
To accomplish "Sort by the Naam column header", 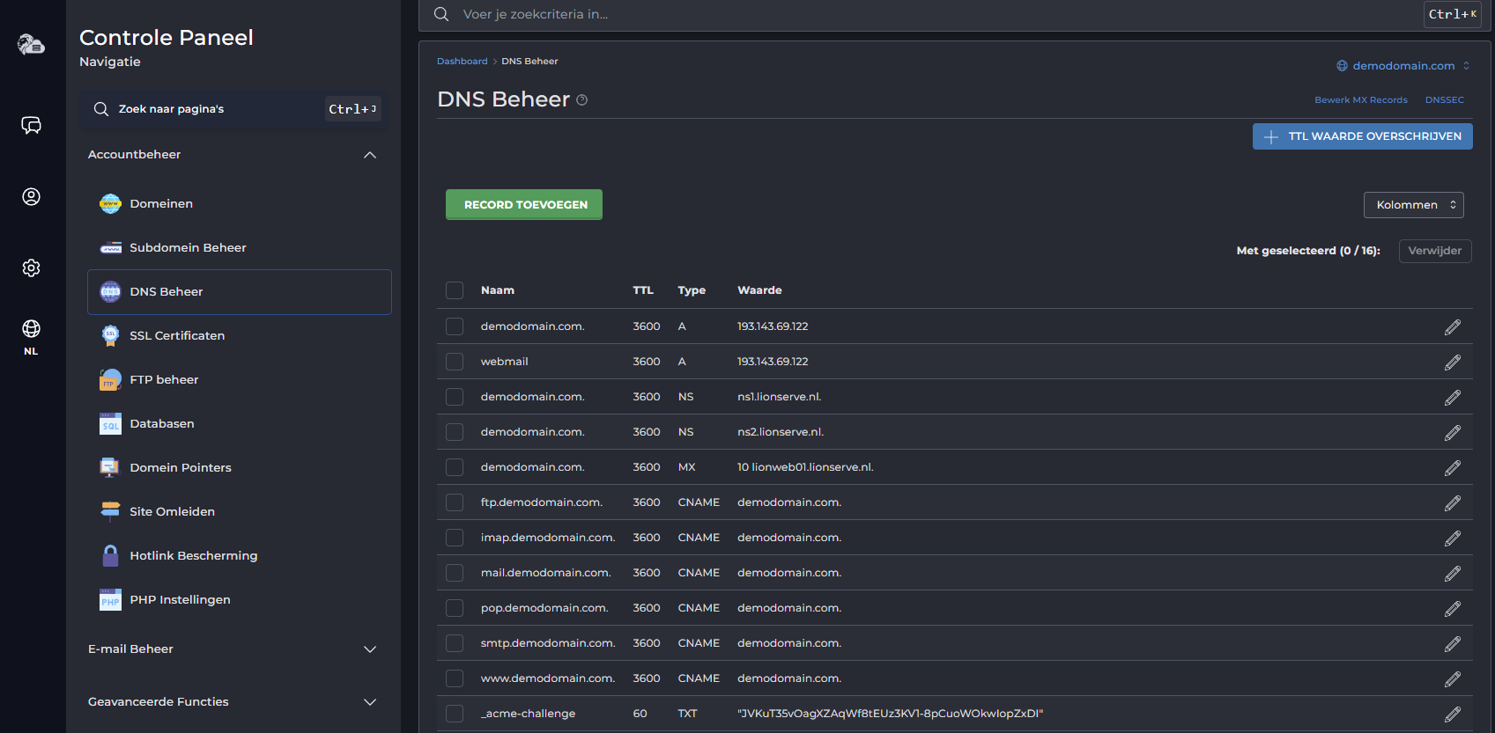I will click(x=498, y=290).
